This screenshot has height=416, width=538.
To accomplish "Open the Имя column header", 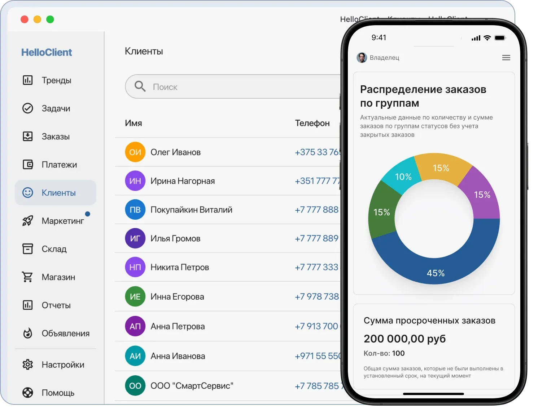I will point(133,123).
